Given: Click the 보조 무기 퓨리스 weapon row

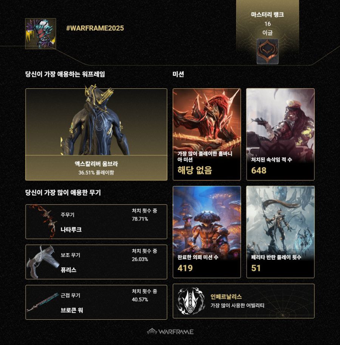Looking at the screenshot, I should (96, 262).
